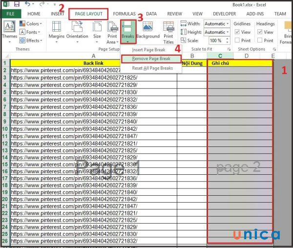Screen dimensions: 293x248
Task: Save the workbook with the floppy icon
Action: [x=17, y=4]
